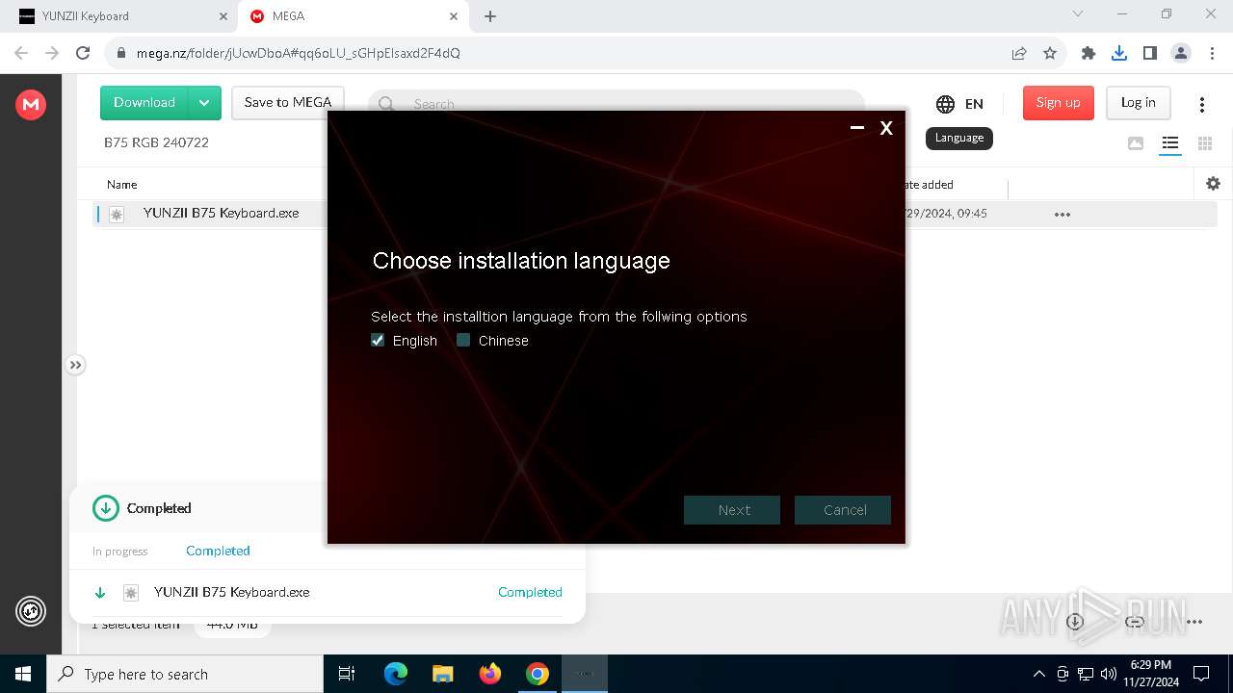Show hidden system tray icons
This screenshot has height=693, width=1233.
1038,674
